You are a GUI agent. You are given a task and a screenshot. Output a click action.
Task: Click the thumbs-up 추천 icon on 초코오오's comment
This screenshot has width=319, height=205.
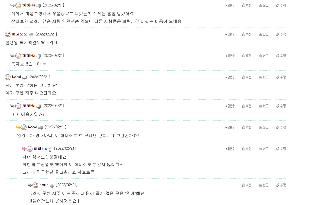pyautogui.click(x=244, y=34)
